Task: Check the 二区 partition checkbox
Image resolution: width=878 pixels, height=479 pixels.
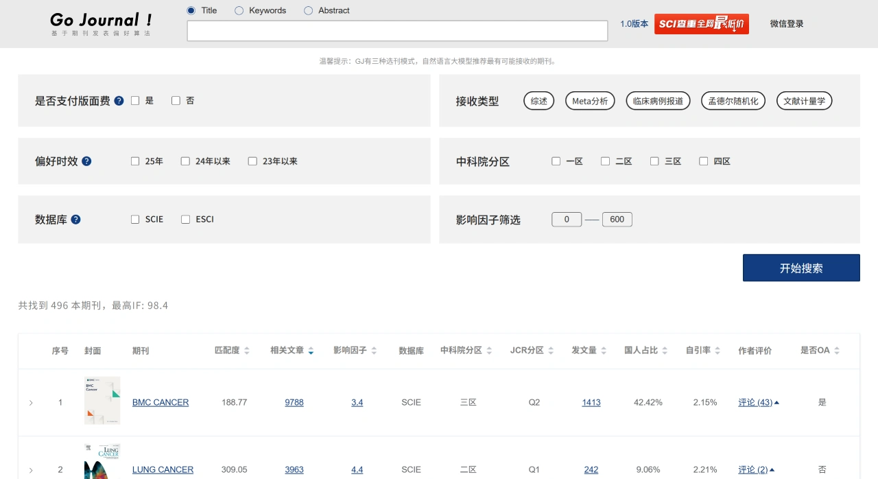Action: pos(605,161)
